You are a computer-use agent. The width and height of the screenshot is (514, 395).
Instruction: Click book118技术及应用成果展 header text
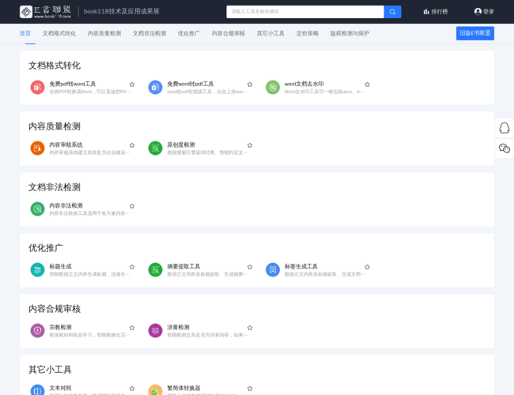[x=122, y=12]
